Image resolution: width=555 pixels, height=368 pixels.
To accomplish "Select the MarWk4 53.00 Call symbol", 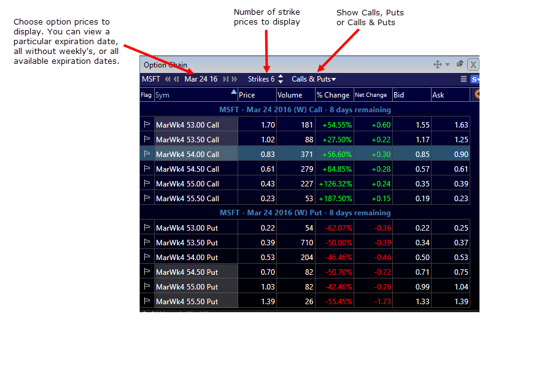I will 196,125.
